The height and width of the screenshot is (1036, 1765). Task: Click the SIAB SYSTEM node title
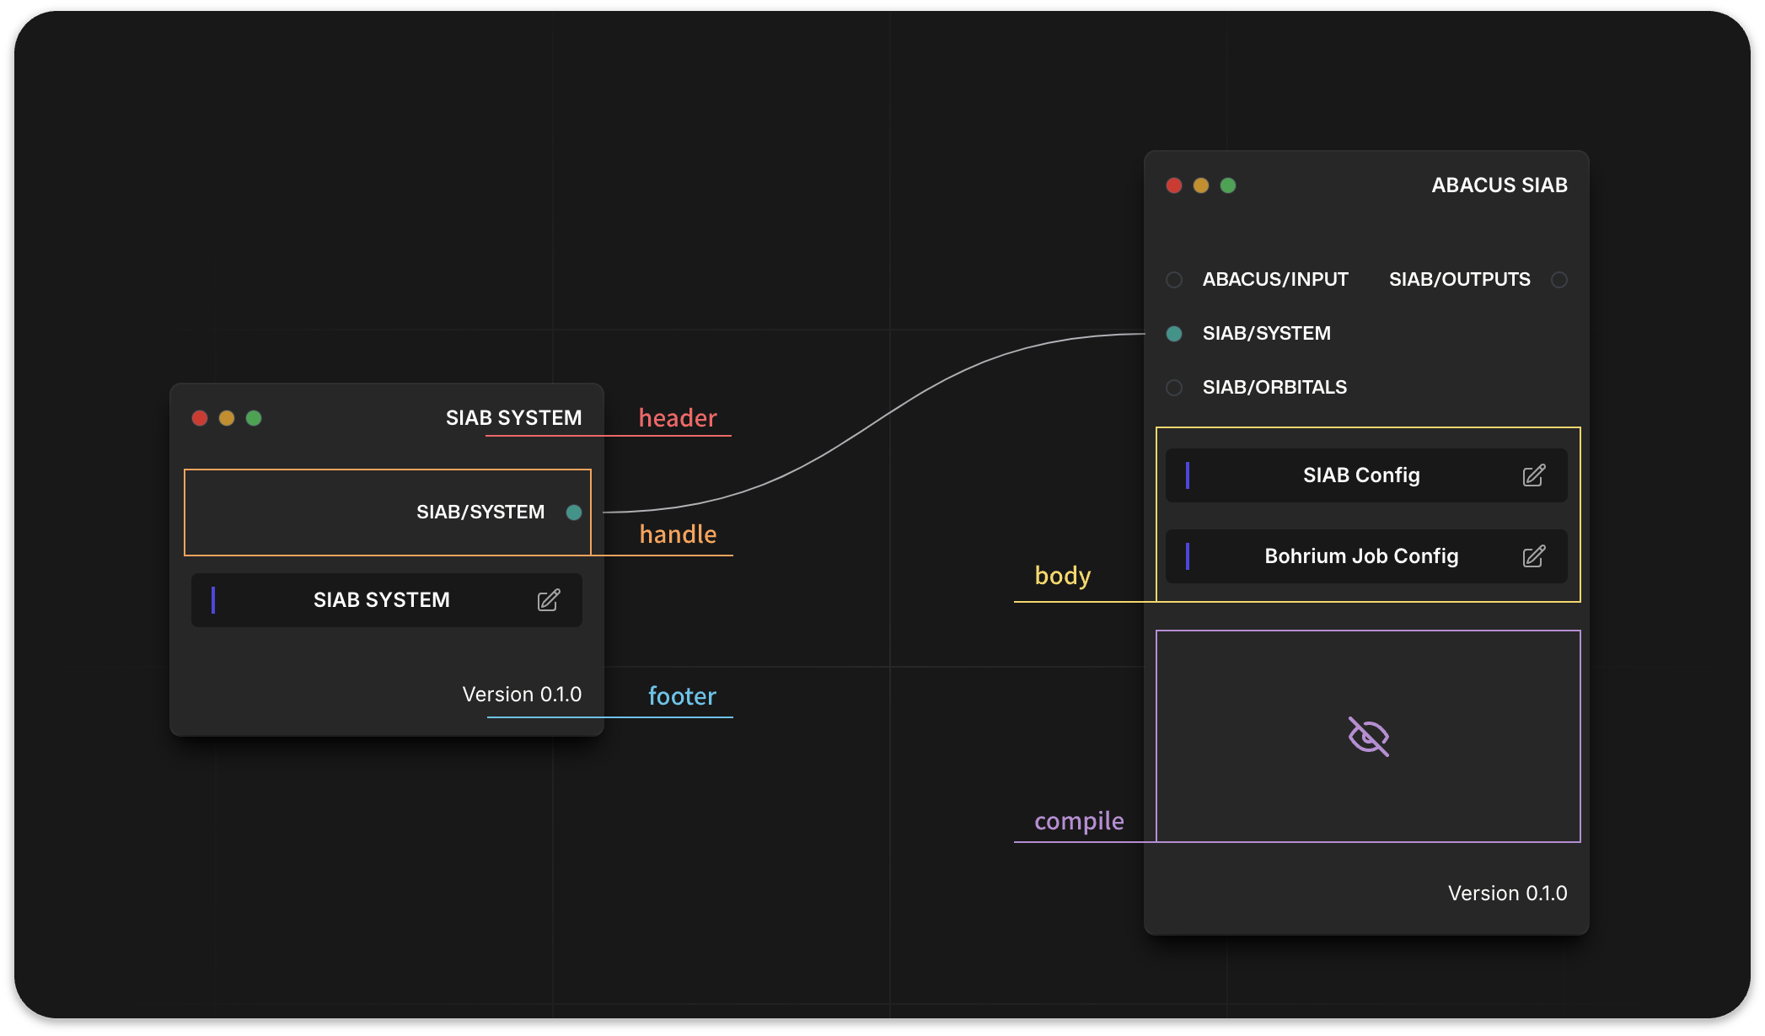click(513, 418)
